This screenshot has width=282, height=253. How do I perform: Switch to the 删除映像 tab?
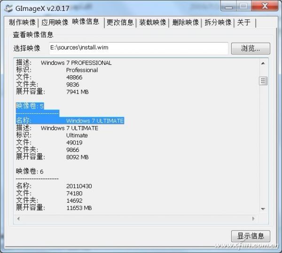click(x=186, y=23)
